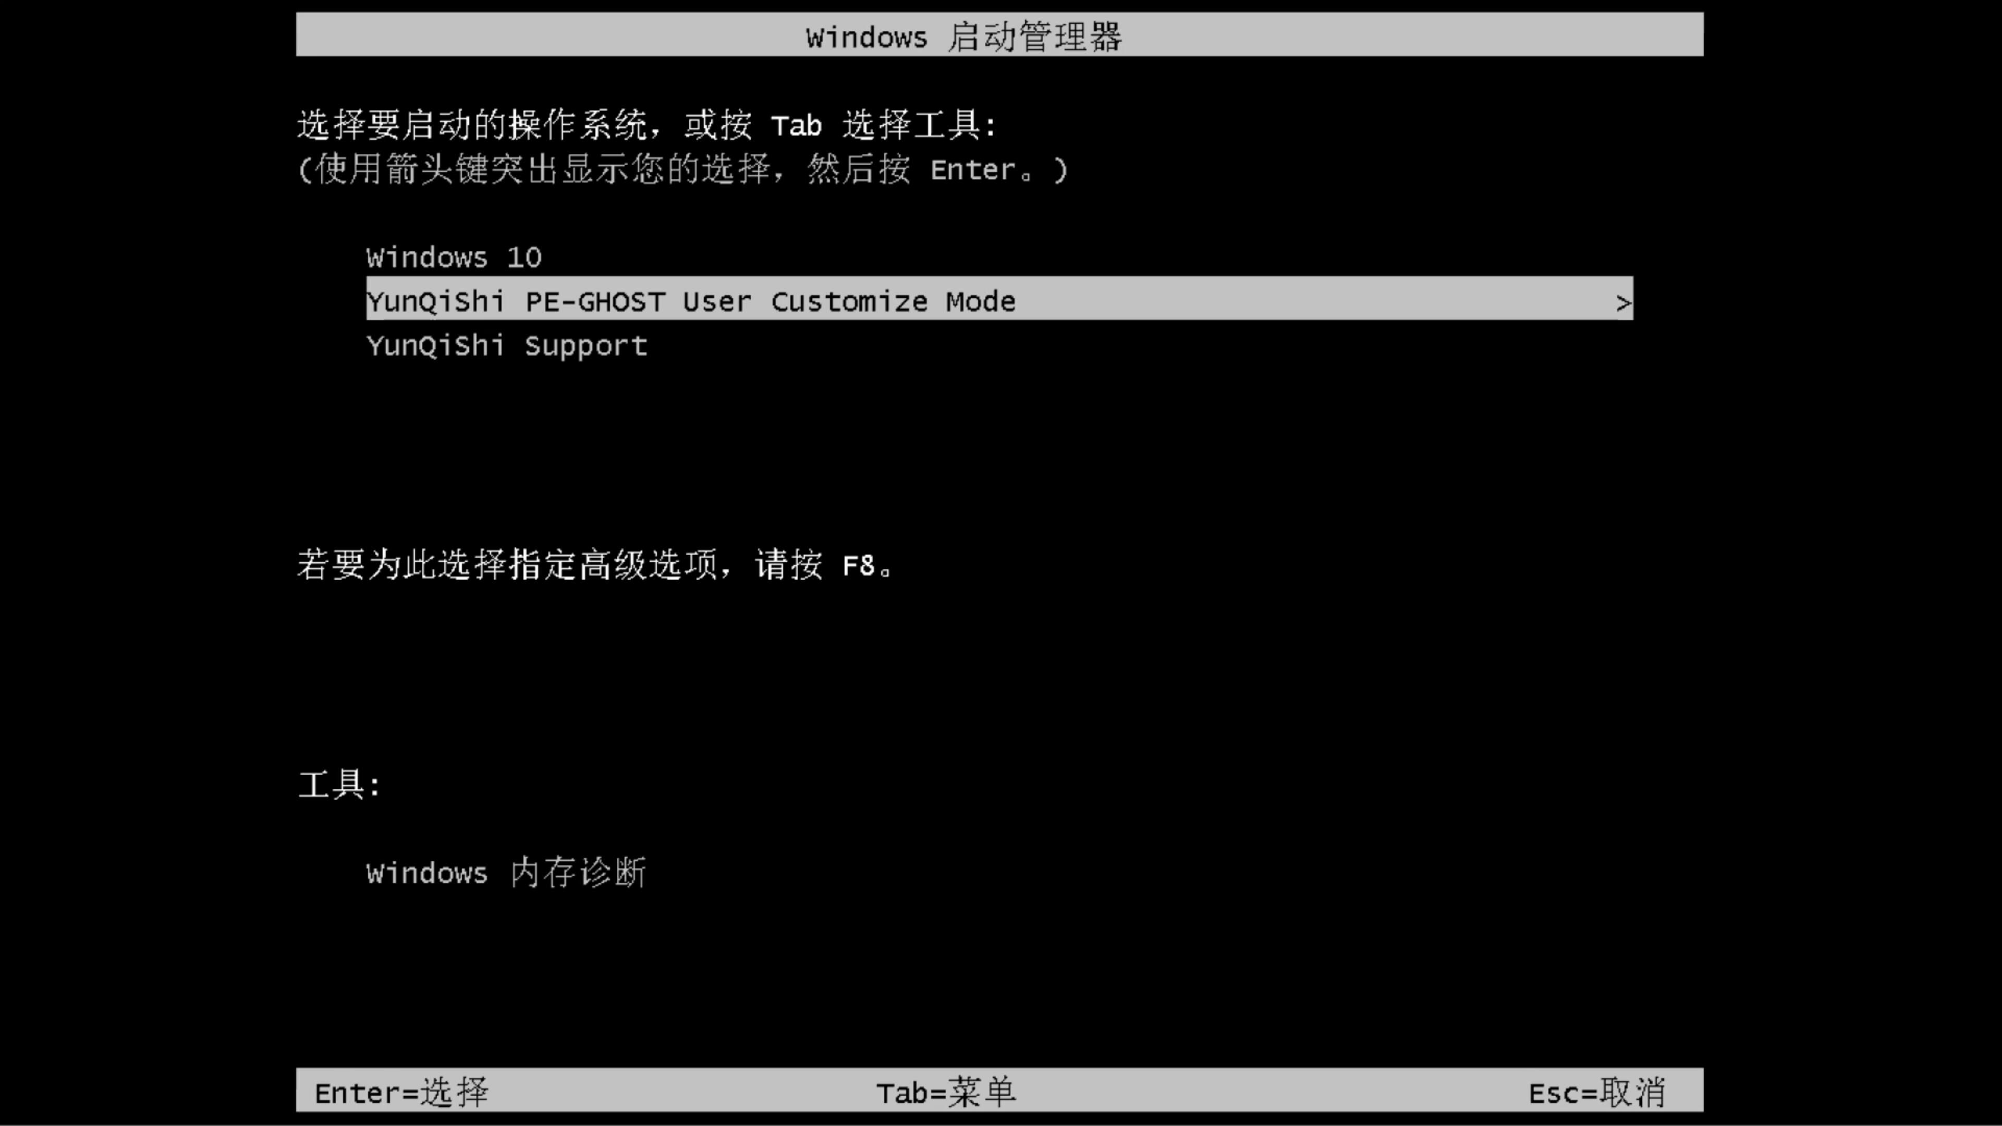This screenshot has height=1126, width=2002.
Task: Select YunQiShi Support entry
Action: pyautogui.click(x=506, y=345)
